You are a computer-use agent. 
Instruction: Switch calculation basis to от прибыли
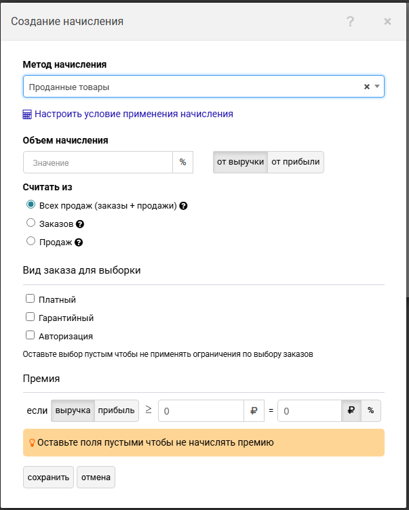click(295, 163)
